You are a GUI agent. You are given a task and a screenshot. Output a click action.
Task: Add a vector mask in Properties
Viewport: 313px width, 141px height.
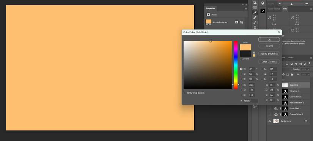tap(242, 22)
